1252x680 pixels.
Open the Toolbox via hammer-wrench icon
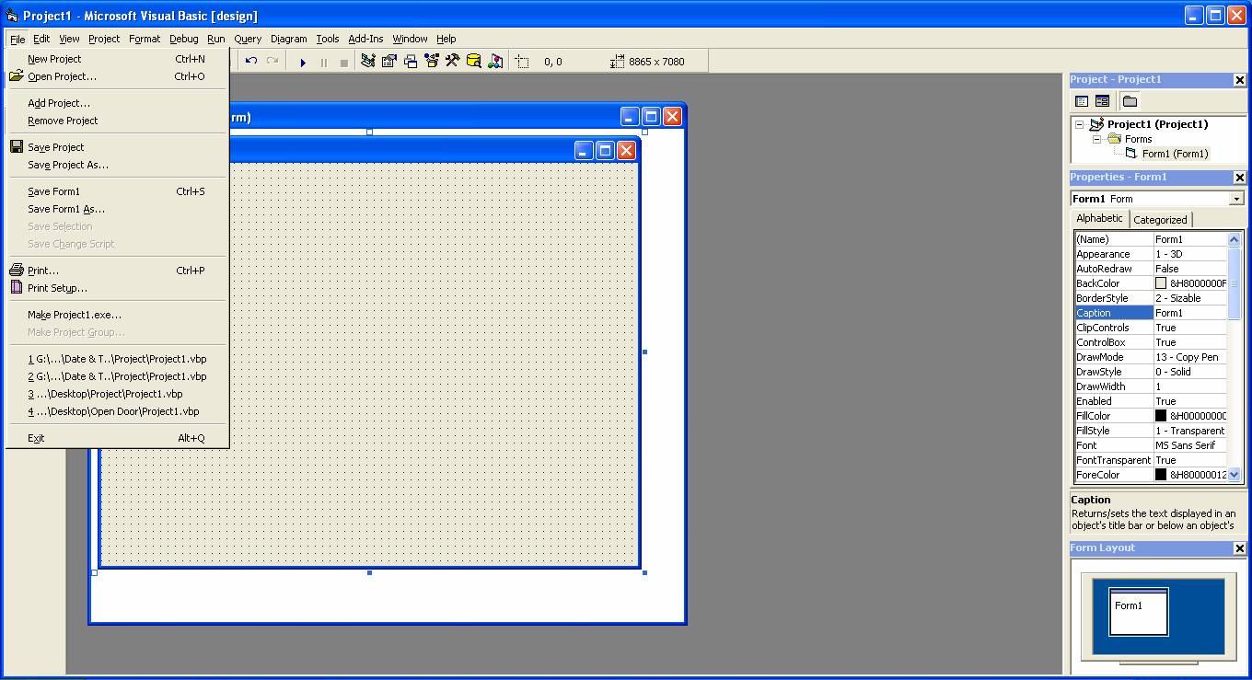click(x=453, y=62)
